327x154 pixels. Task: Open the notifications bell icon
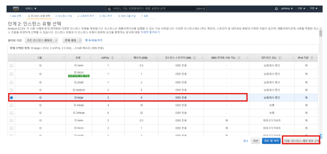click(x=276, y=8)
